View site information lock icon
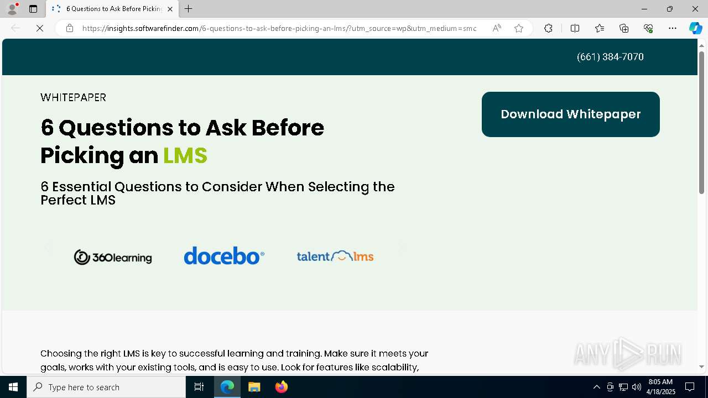 coord(70,28)
